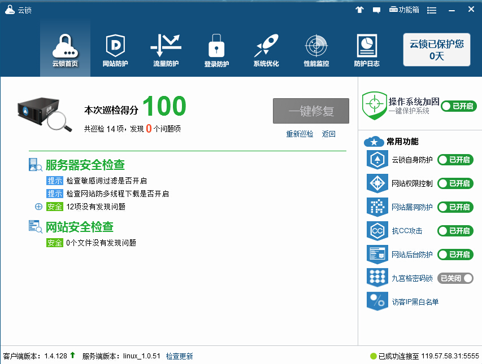Select 检查敏感词过滤是否开启 tip row

pos(97,181)
